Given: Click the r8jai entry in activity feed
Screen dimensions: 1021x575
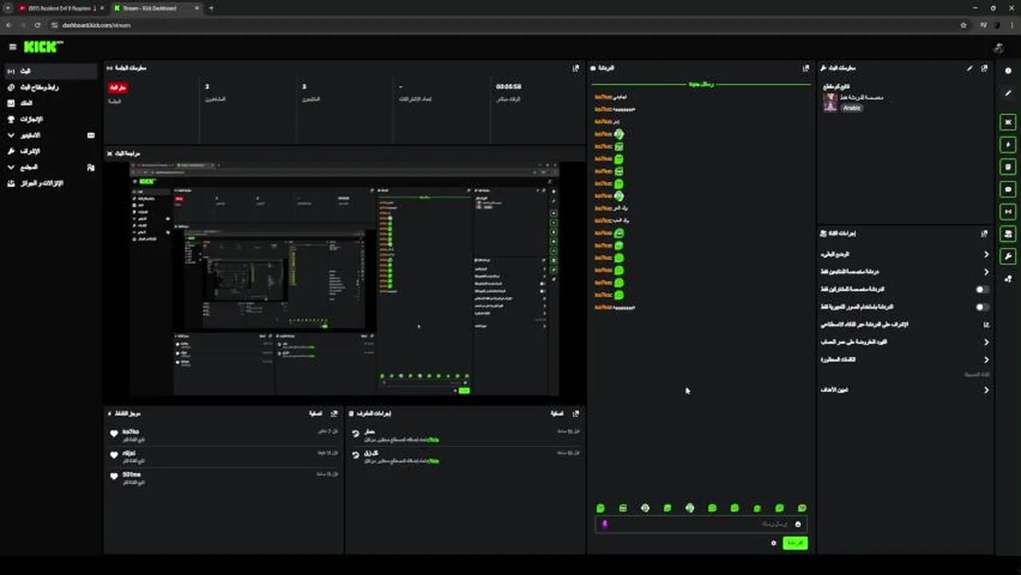Looking at the screenshot, I should coord(225,455).
